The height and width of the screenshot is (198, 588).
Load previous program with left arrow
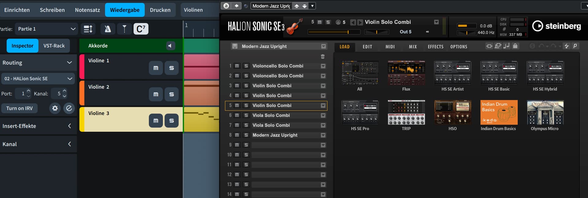353,22
